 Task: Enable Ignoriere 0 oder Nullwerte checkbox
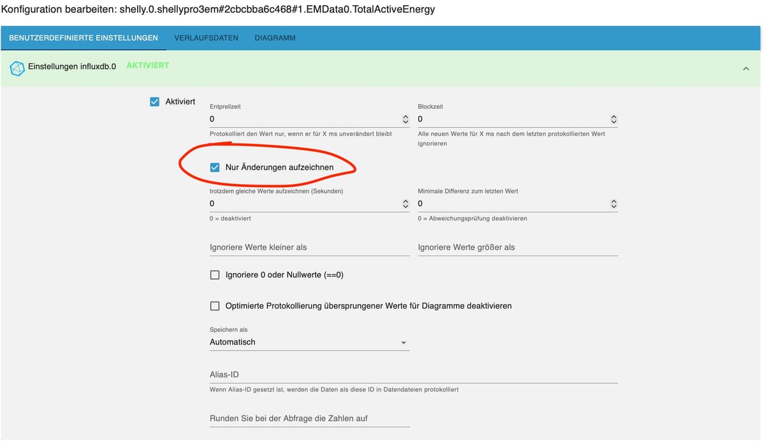point(215,275)
